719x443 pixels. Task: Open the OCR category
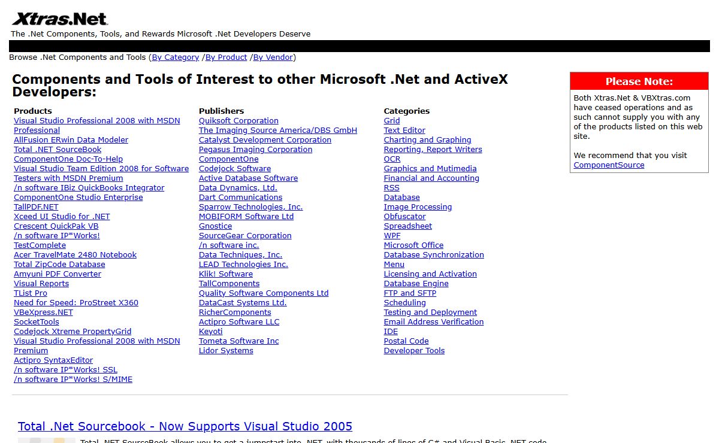392,159
